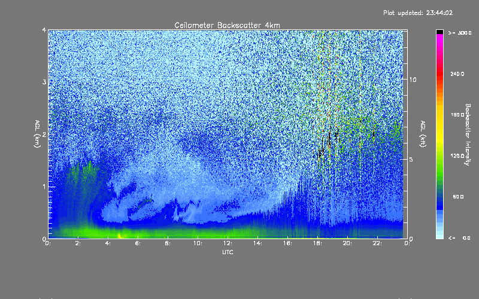Select the 'AGL (km)' left axis label
Screen dimensions: 479x299
pyautogui.click(x=37, y=134)
